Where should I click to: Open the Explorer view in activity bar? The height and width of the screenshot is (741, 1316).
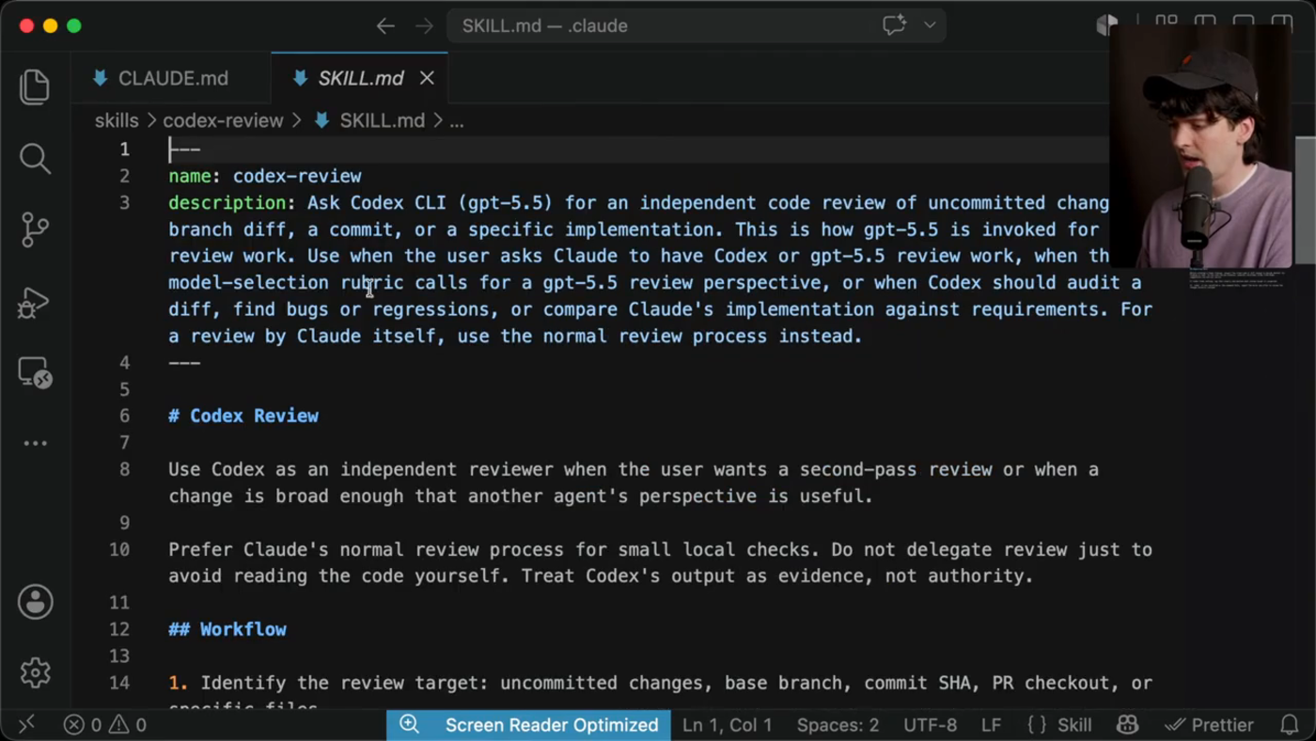[x=35, y=87]
